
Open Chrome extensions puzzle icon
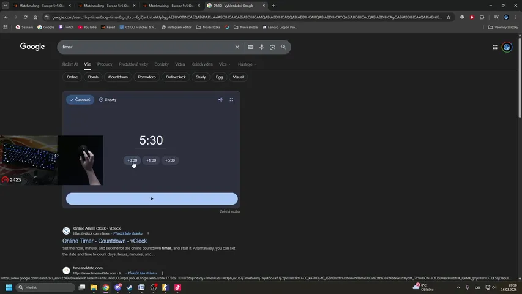[482, 17]
